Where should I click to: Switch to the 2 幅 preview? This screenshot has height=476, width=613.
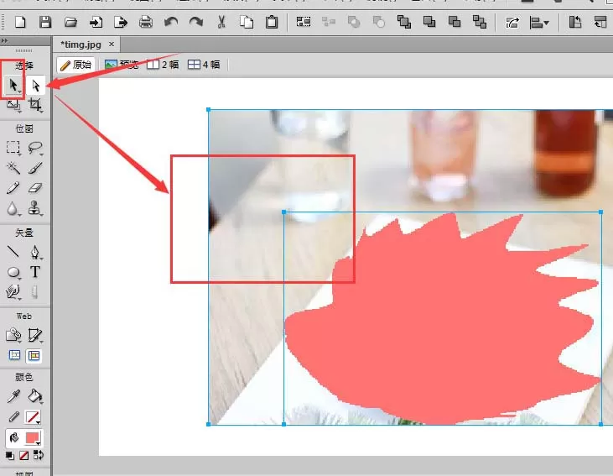[x=163, y=65]
